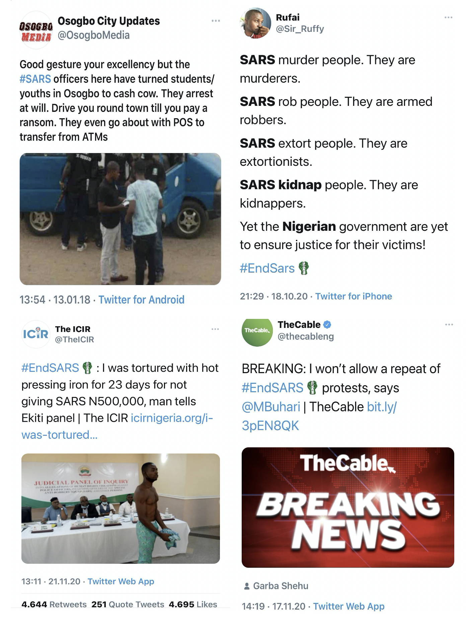Click the Garba Shehu person tag icon
This screenshot has width=476, height=621.
(247, 586)
